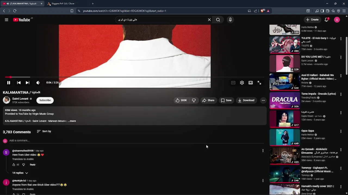Open the options menu for Assi El Hallani video
Image resolution: width=348 pixels, height=195 pixels.
pos(341,76)
